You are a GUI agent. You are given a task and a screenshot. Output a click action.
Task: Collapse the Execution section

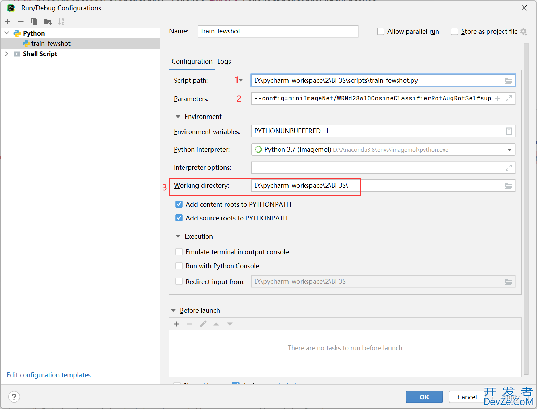[x=178, y=237]
